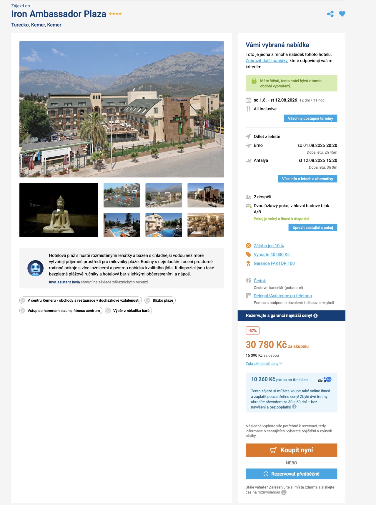This screenshot has height=505, width=376.
Task: Open the restaurant interior thumbnail
Action: pyautogui.click(x=206, y=225)
